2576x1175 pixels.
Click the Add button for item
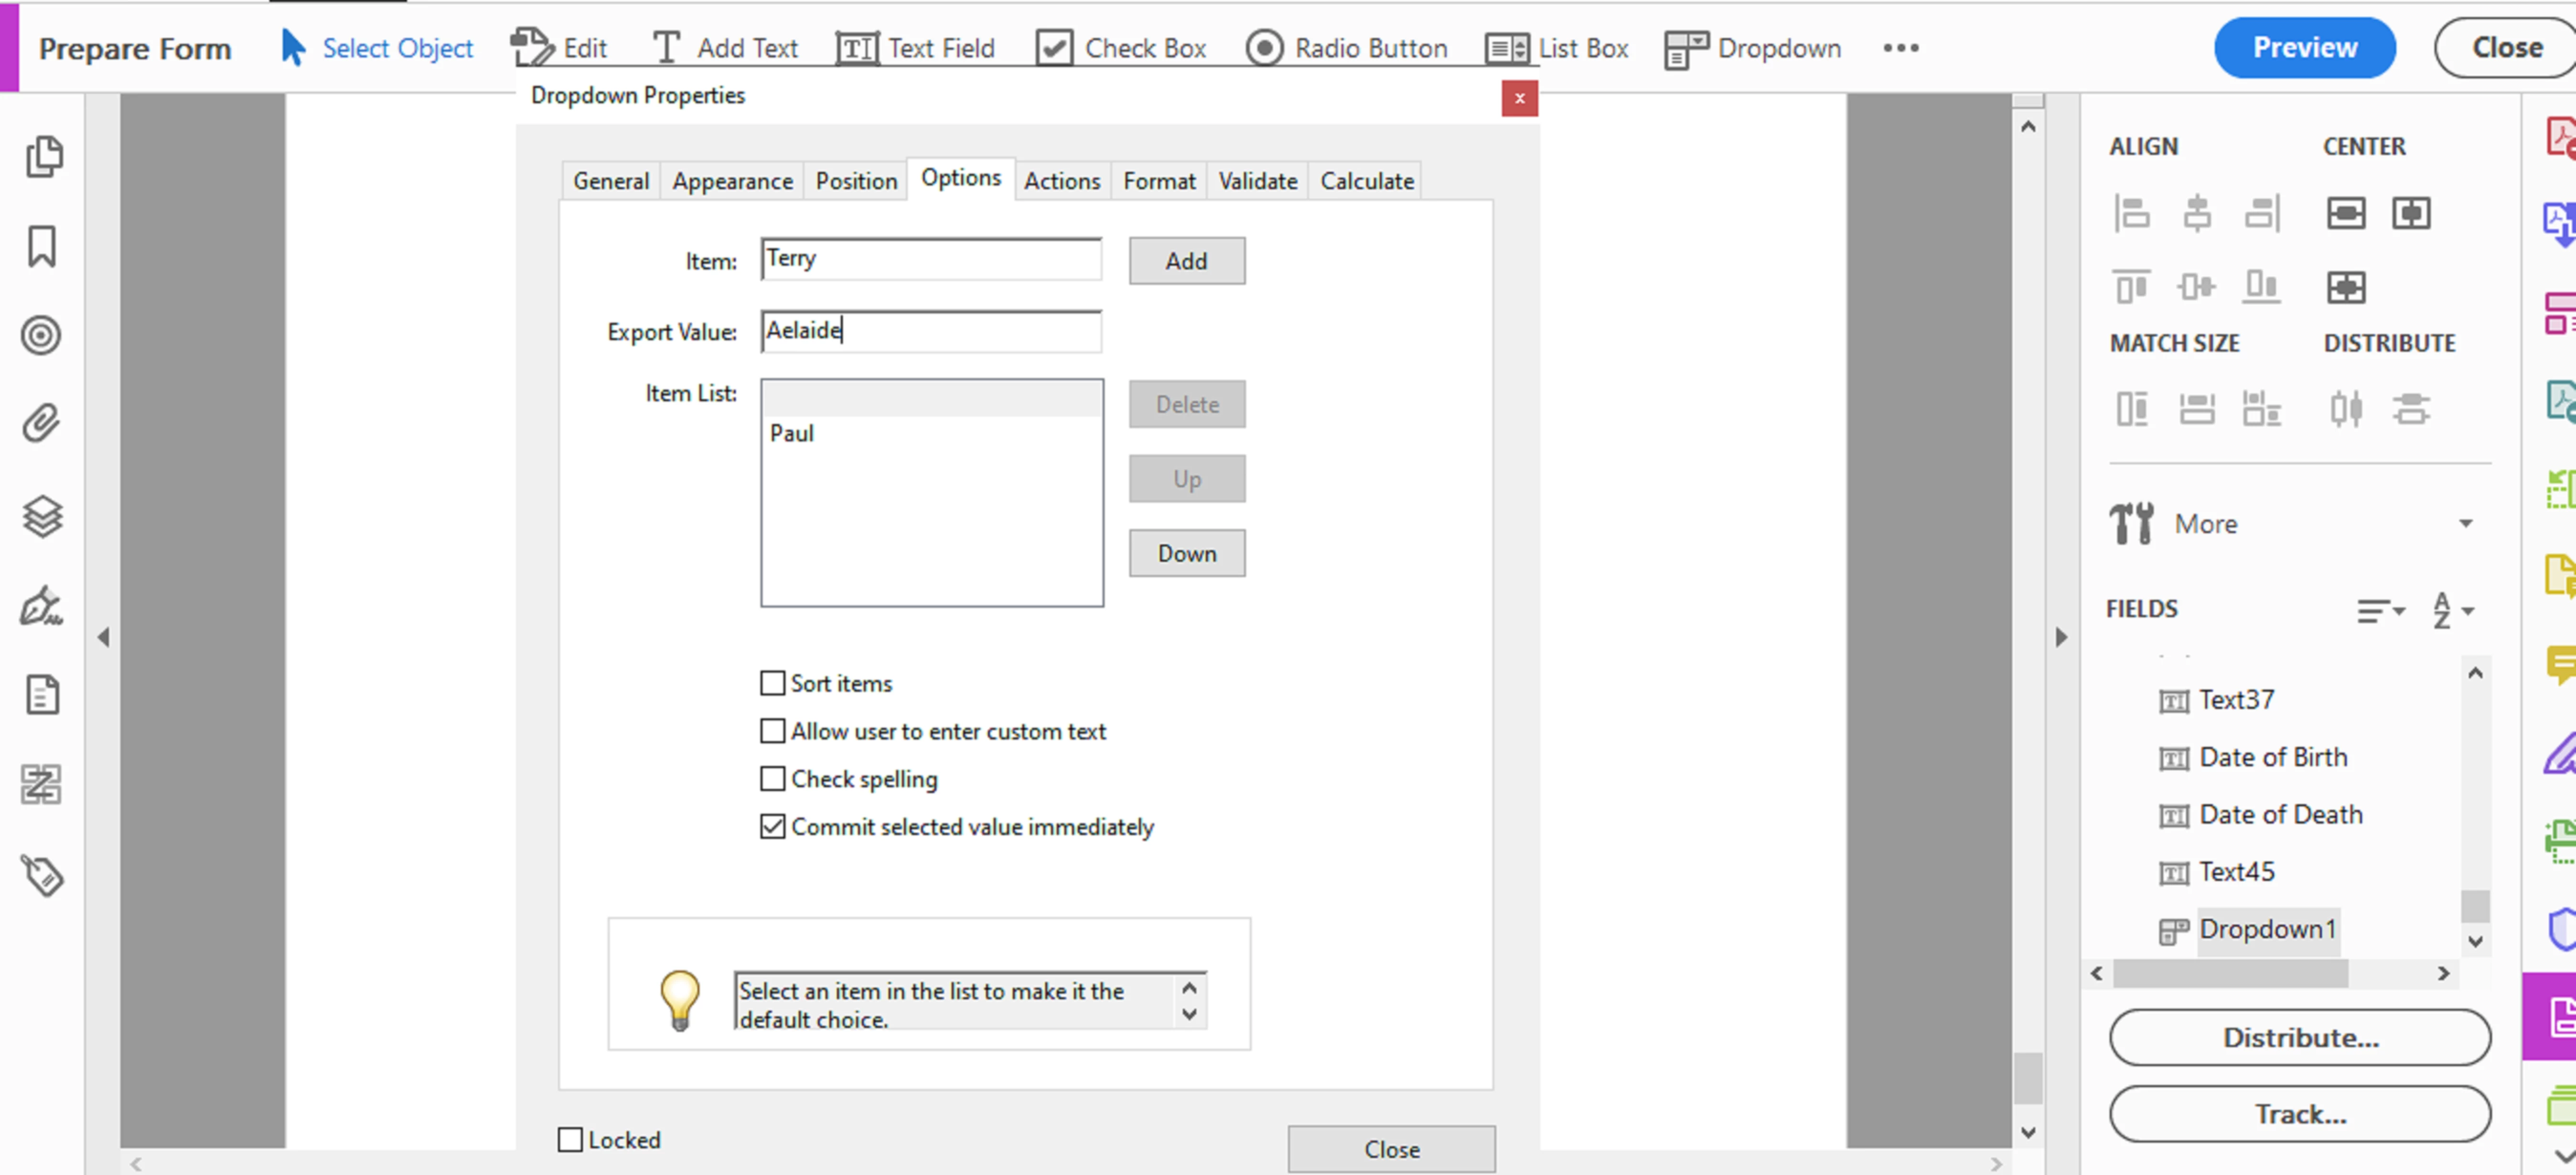pos(1186,261)
